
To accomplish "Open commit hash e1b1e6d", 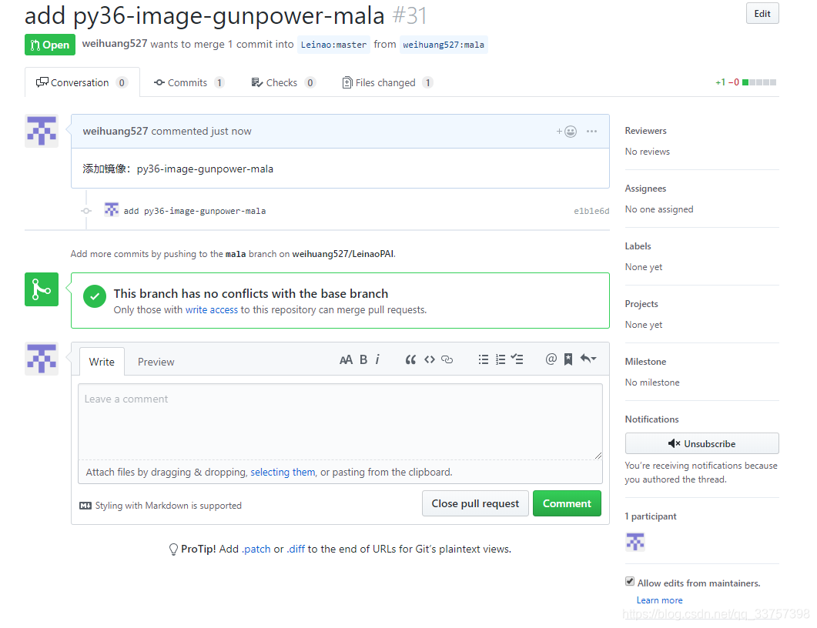I will 591,211.
